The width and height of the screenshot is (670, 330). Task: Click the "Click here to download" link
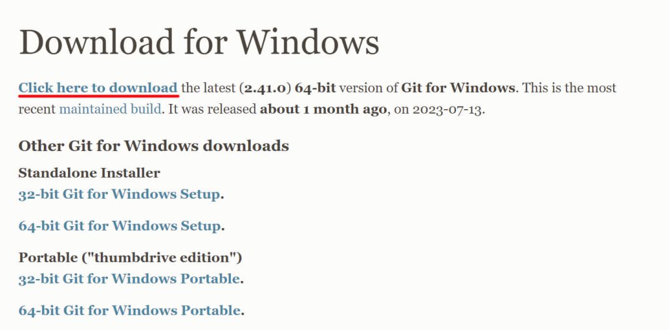pos(97,88)
